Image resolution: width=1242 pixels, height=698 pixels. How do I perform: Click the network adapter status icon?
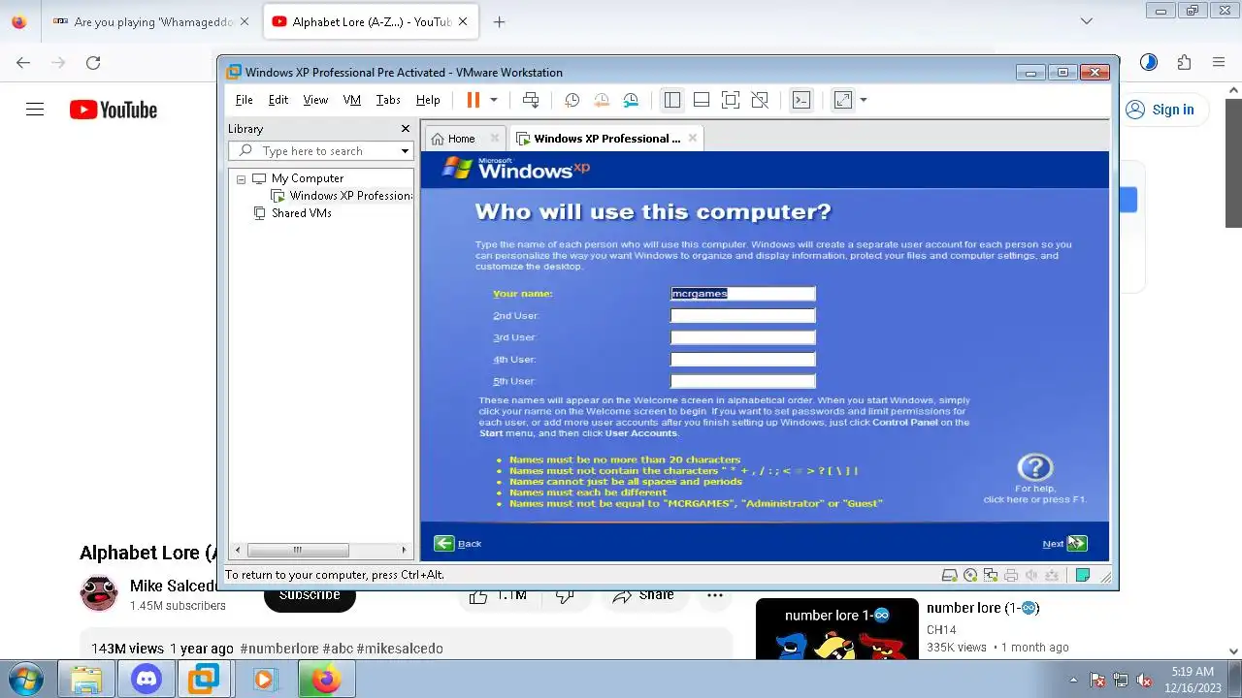coord(991,575)
